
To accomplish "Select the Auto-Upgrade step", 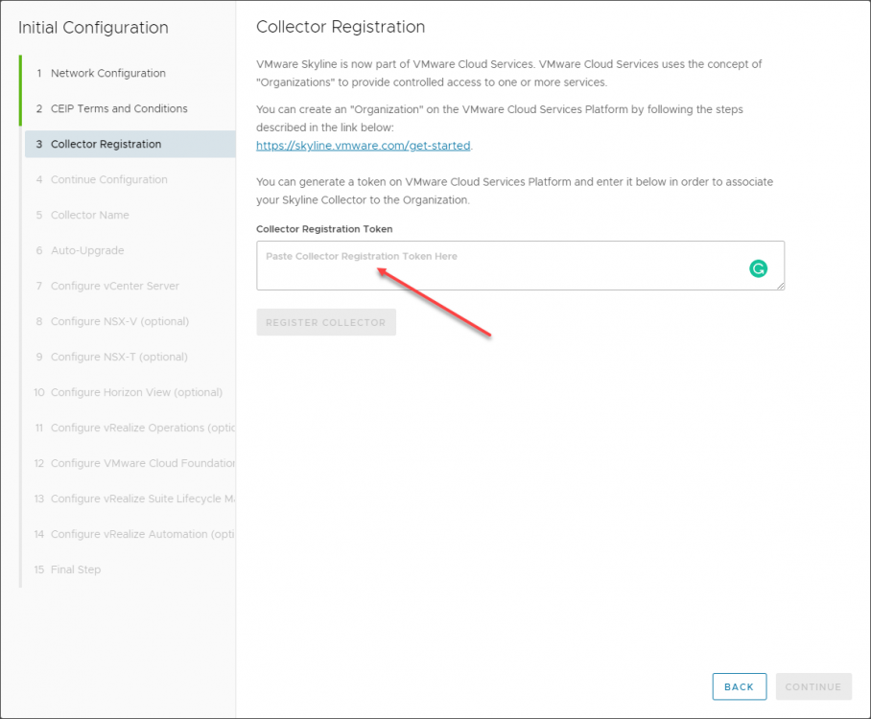I will pos(87,250).
